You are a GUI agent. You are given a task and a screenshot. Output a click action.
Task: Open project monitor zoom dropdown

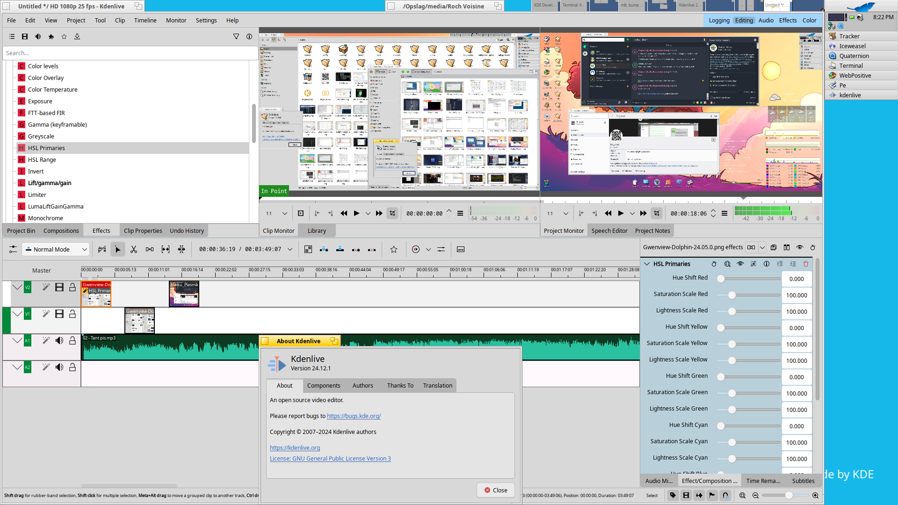[558, 213]
